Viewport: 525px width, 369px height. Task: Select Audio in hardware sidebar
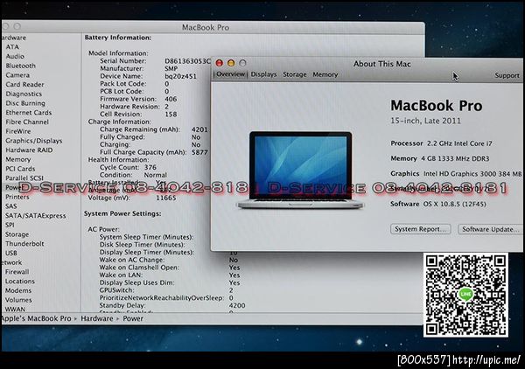click(15, 56)
